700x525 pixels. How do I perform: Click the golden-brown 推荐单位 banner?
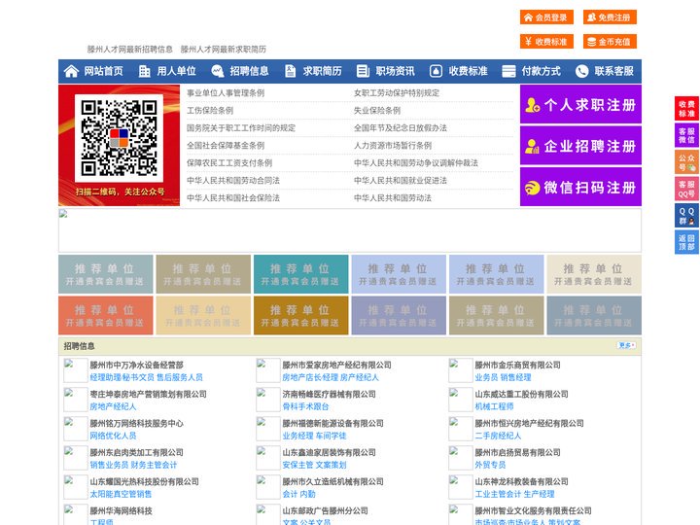tap(300, 315)
